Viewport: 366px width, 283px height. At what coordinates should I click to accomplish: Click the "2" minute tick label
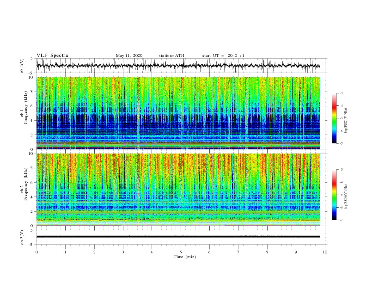pyautogui.click(x=94, y=252)
